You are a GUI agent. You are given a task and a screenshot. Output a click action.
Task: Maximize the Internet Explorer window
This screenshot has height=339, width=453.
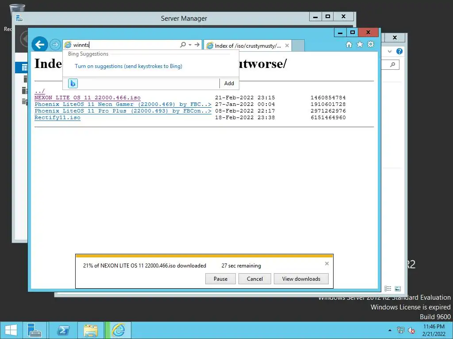[352, 32]
